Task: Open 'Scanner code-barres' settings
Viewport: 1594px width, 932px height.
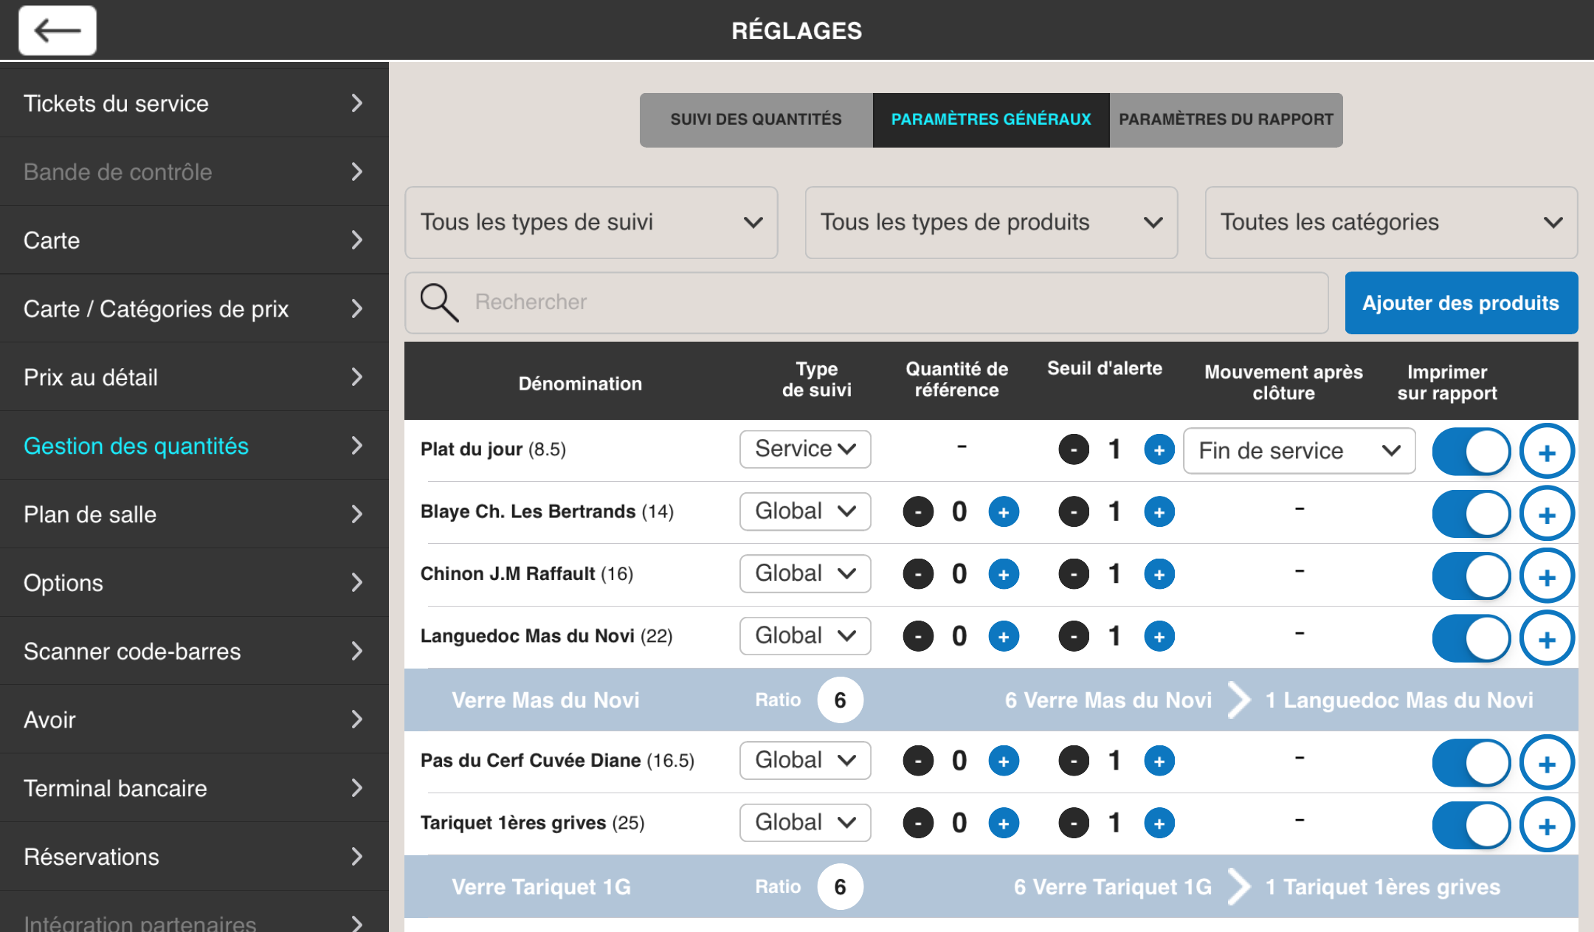Action: coord(194,652)
